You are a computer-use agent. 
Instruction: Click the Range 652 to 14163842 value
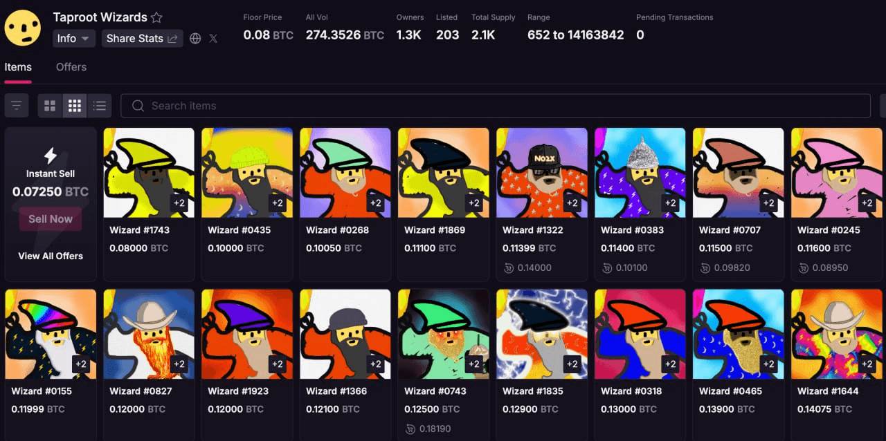click(576, 35)
